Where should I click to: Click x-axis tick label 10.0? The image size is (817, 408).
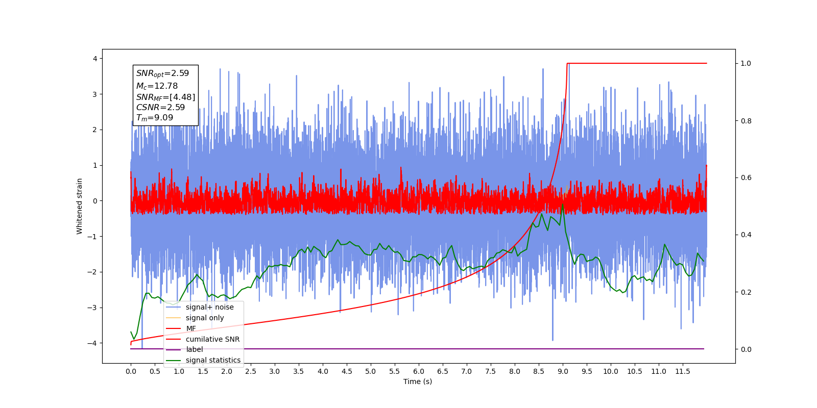611,371
